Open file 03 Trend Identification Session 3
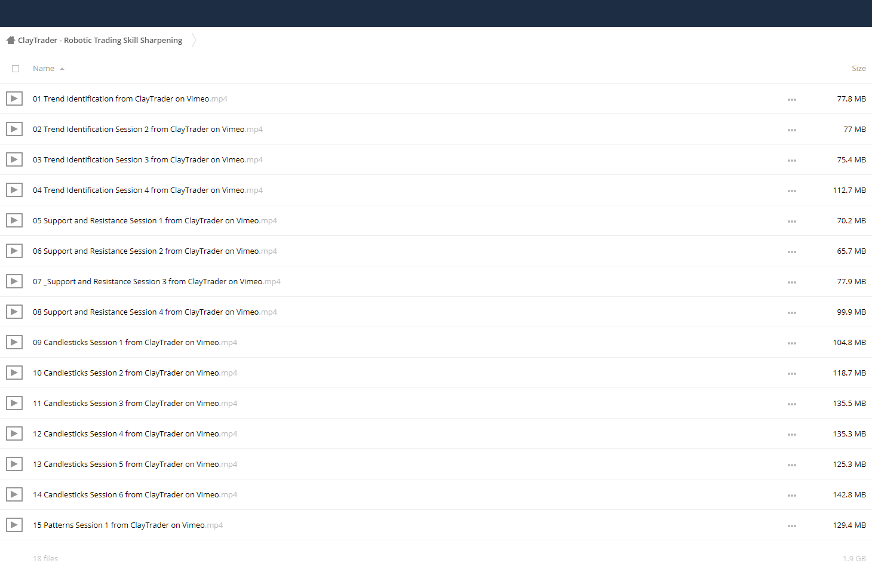Image resolution: width=872 pixels, height=572 pixels. [148, 160]
